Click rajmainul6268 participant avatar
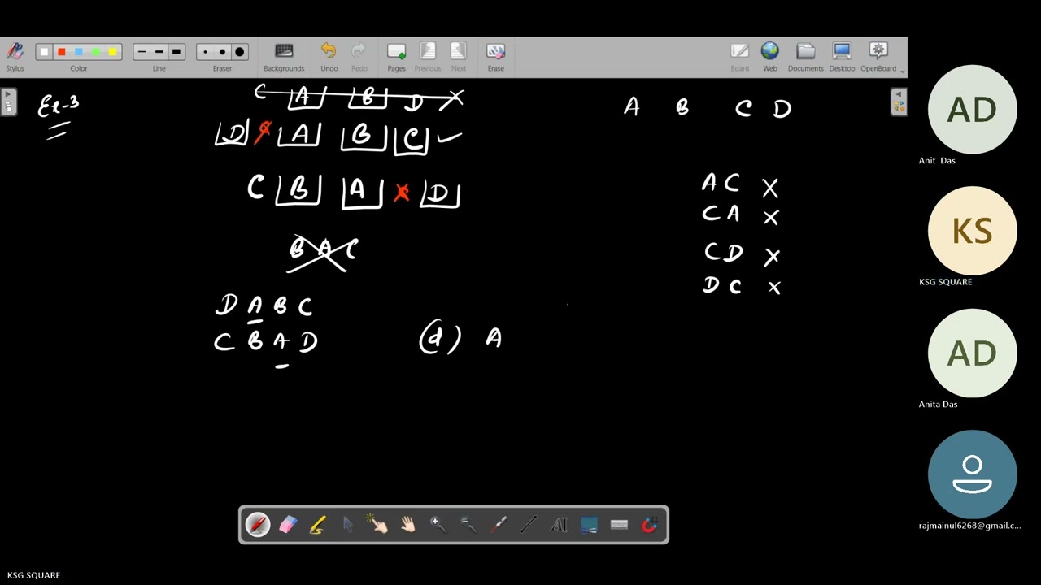This screenshot has height=585, width=1041. click(x=972, y=474)
